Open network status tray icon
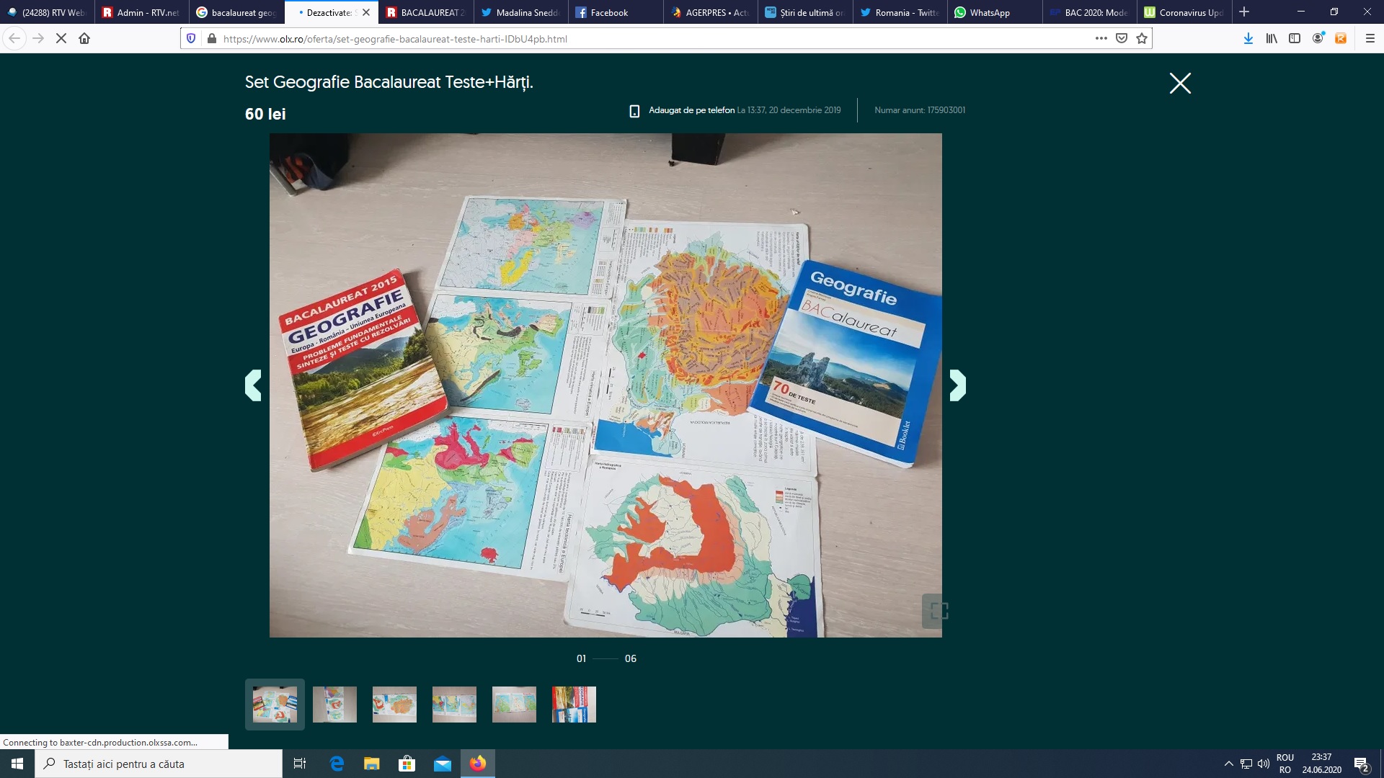Image resolution: width=1384 pixels, height=778 pixels. pyautogui.click(x=1246, y=764)
